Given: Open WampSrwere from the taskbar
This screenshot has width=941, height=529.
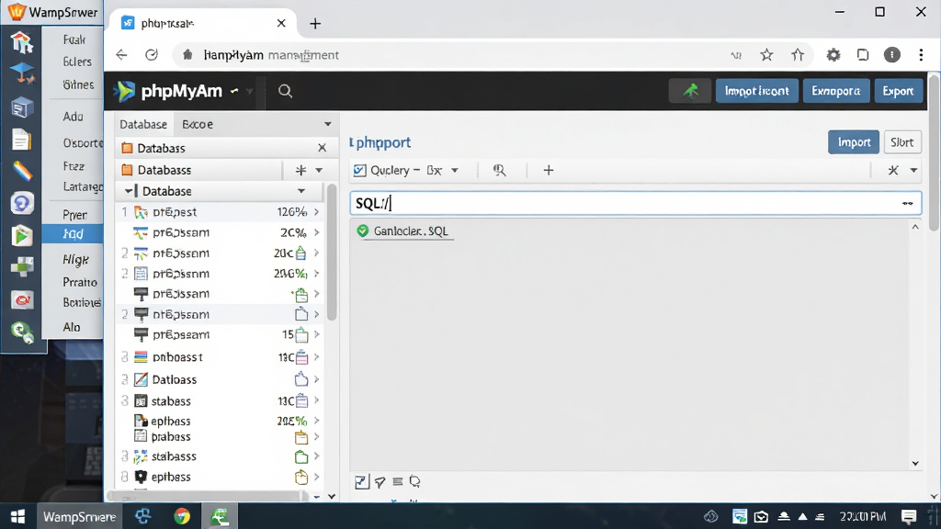Looking at the screenshot, I should pyautogui.click(x=79, y=516).
